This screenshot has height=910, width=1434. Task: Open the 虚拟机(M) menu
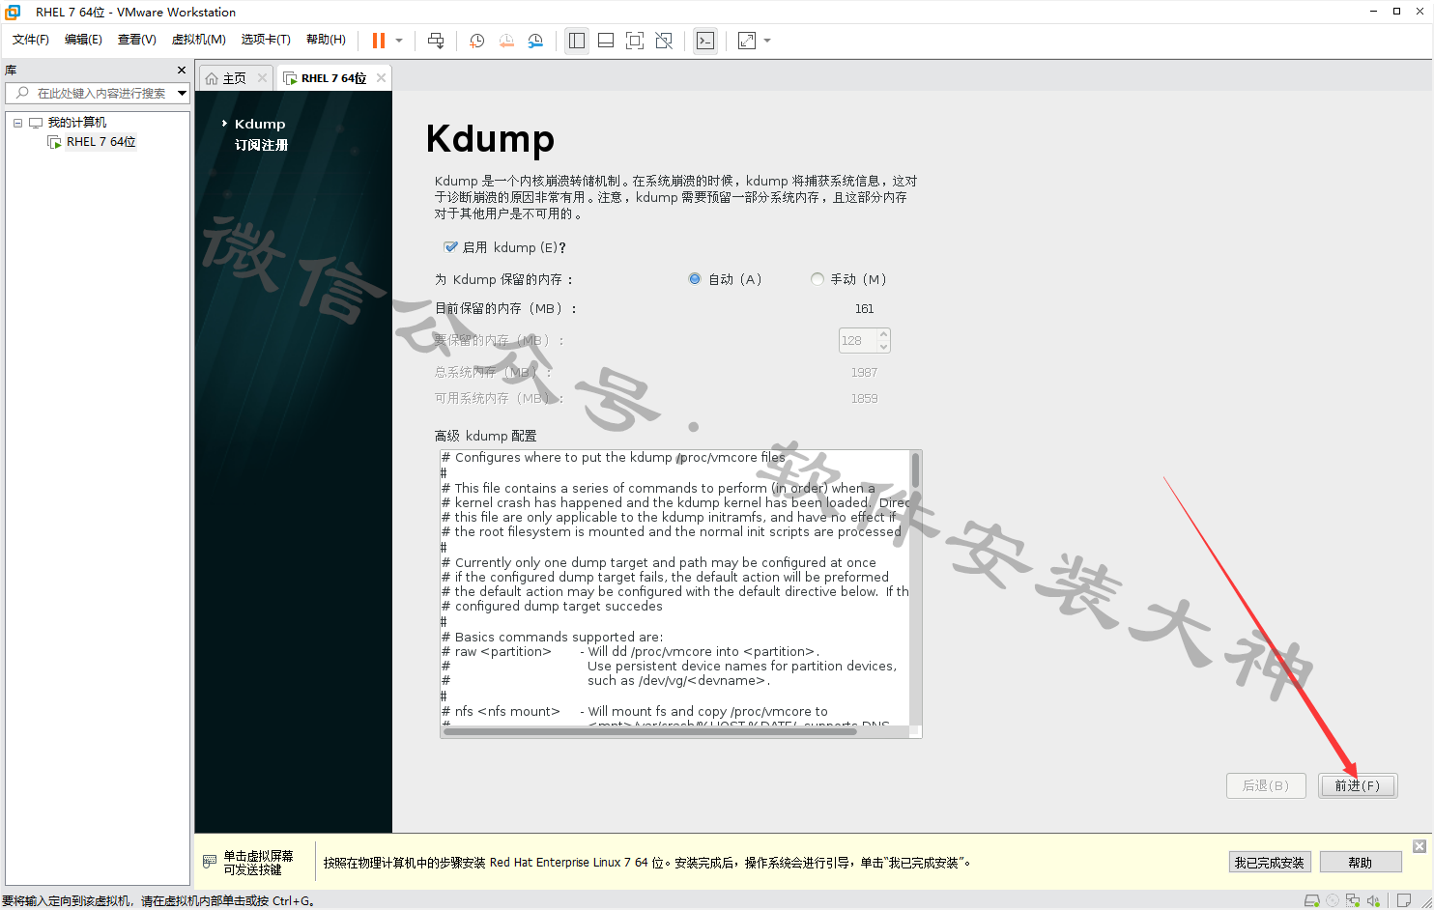point(198,40)
